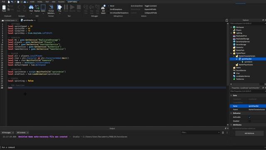Viewport: 266px width, 150px height.
Task: Open the Find tool with binoculars icon
Action: (31, 7)
